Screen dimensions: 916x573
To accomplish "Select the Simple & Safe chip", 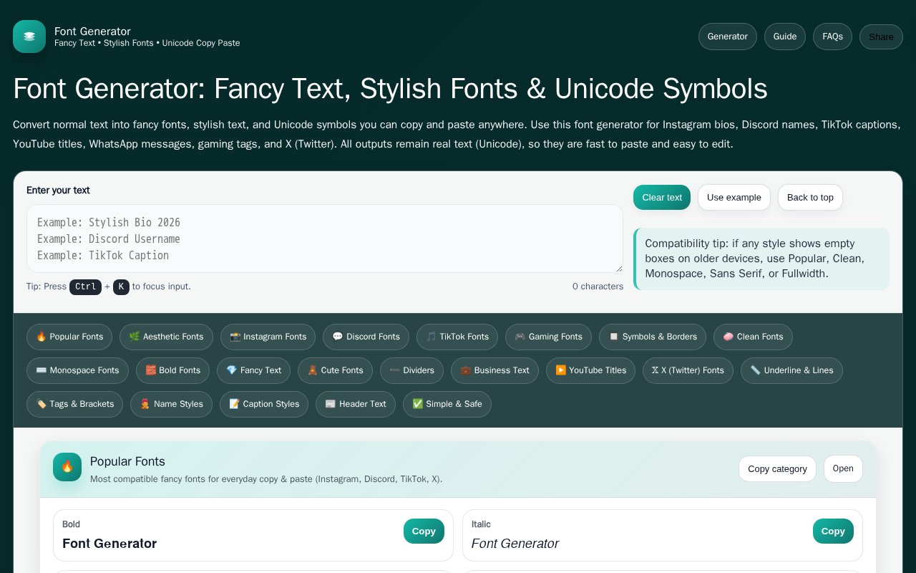I will click(x=447, y=404).
